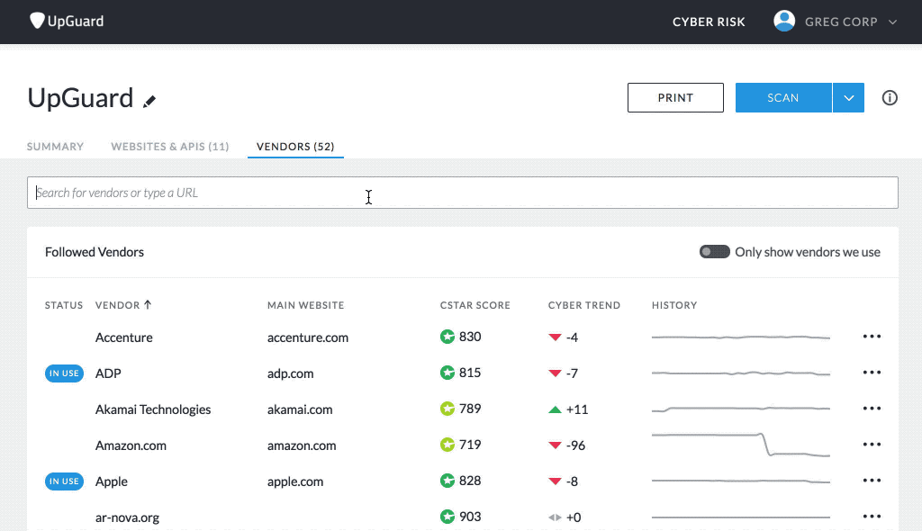
Task: Click the 719 score value for Amazon.com
Action: 470,444
